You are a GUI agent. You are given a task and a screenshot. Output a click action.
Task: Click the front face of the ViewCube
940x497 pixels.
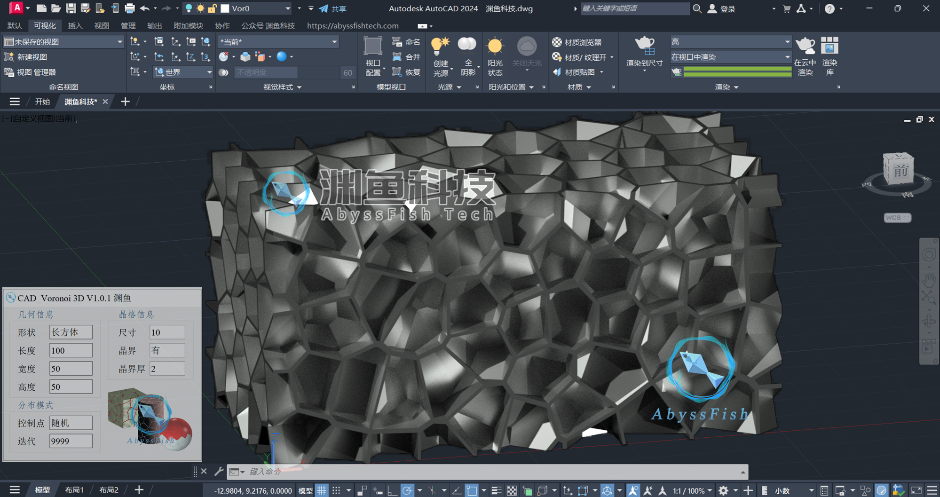(900, 170)
